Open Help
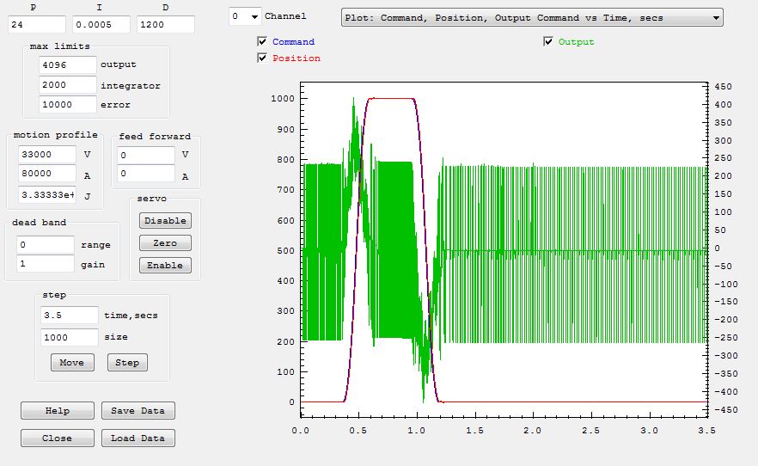Image resolution: width=758 pixels, height=466 pixels. pyautogui.click(x=57, y=411)
